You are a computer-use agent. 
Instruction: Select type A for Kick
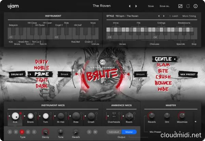tap(10, 132)
